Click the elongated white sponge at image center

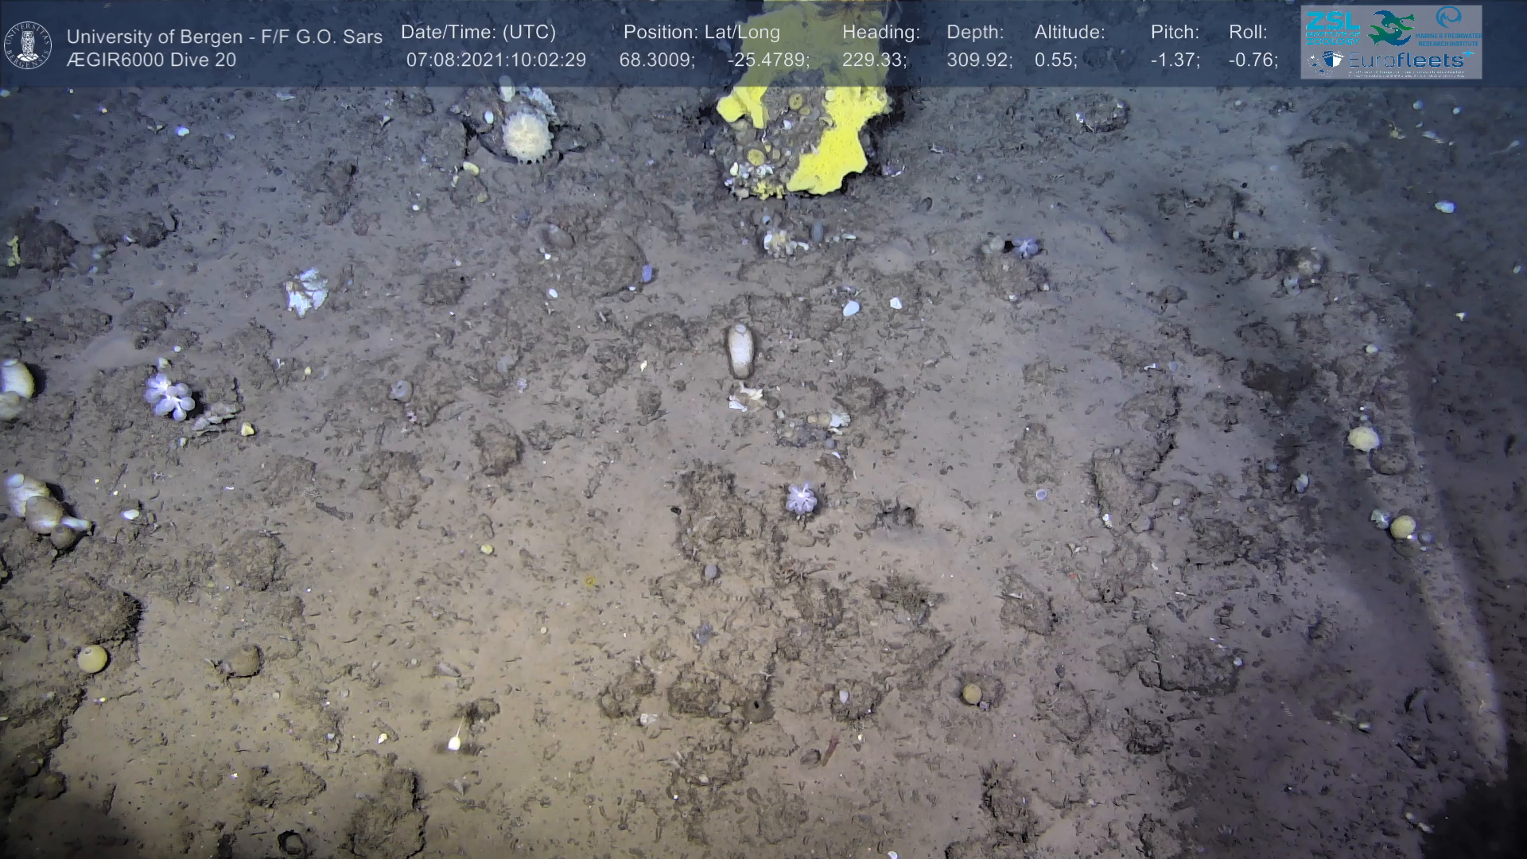click(740, 350)
